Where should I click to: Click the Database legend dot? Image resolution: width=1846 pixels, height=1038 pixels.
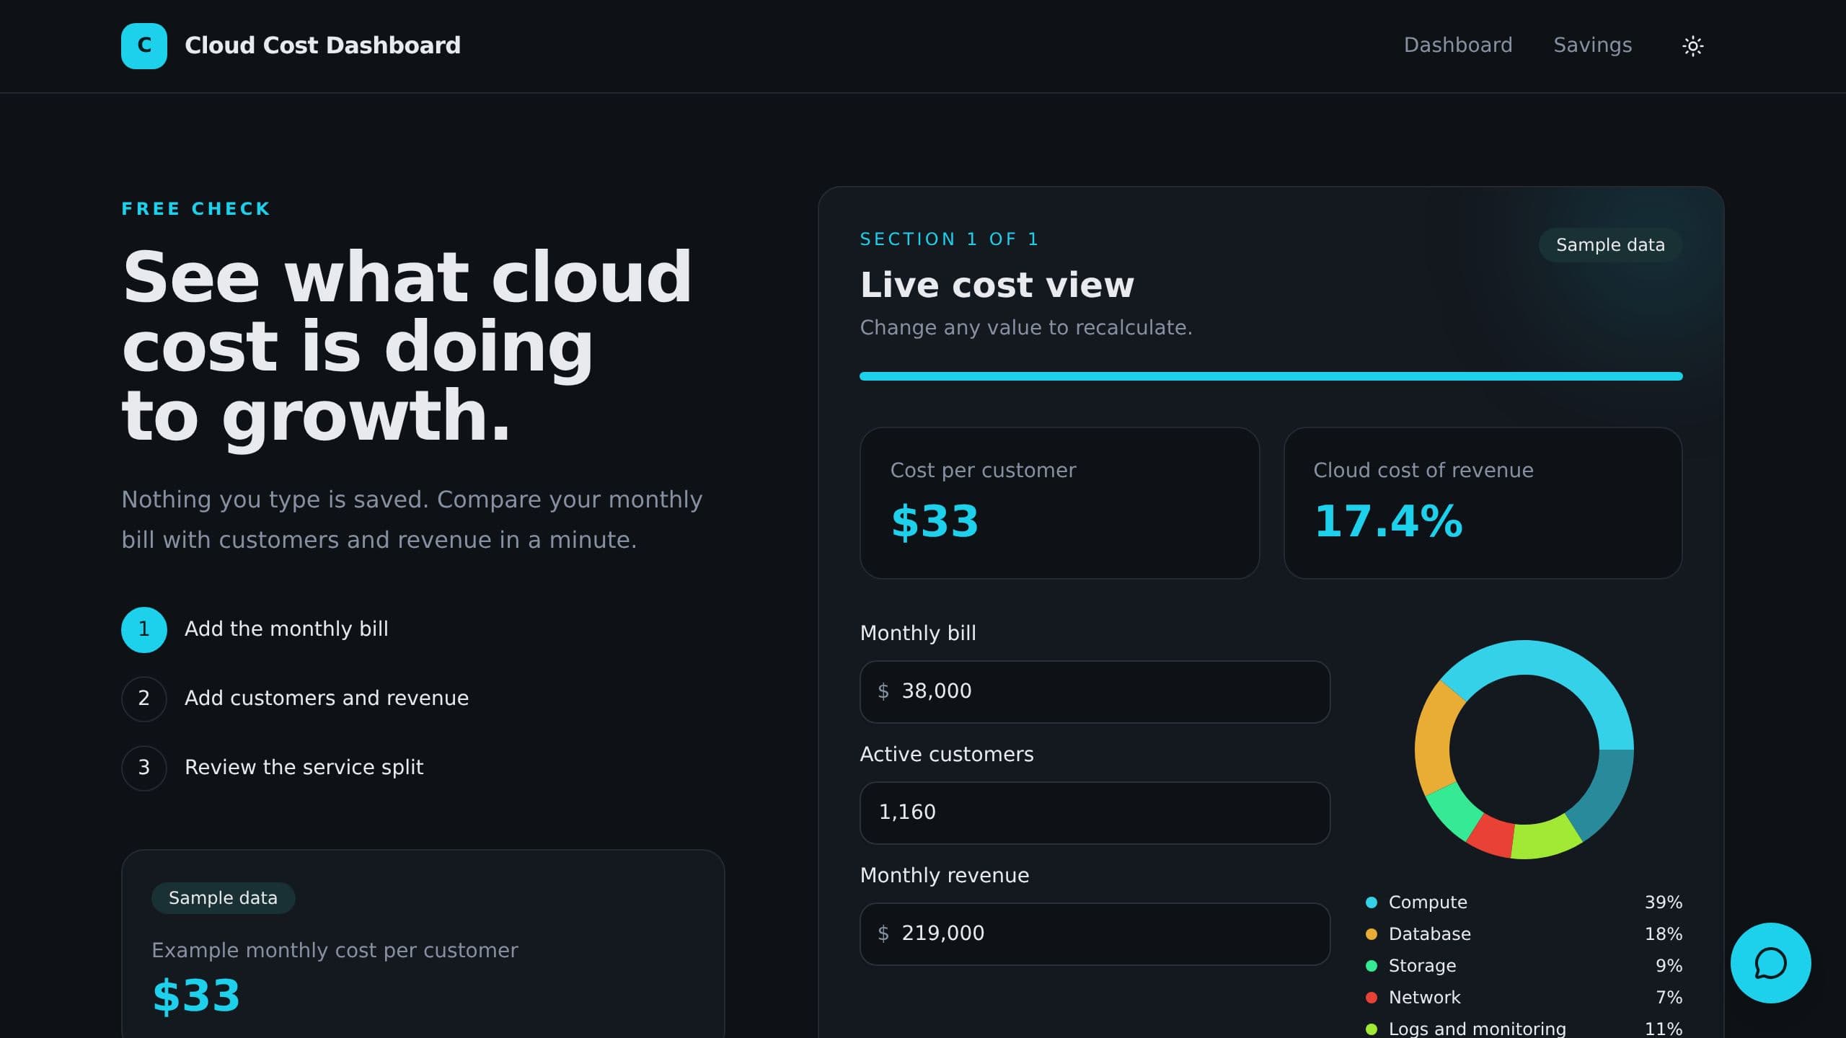(1372, 934)
